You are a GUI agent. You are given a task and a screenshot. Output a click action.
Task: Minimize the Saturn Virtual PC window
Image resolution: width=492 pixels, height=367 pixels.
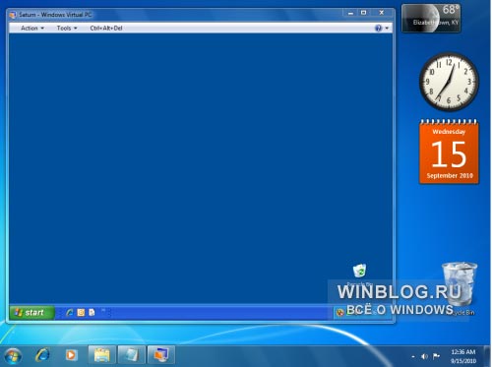click(x=350, y=13)
